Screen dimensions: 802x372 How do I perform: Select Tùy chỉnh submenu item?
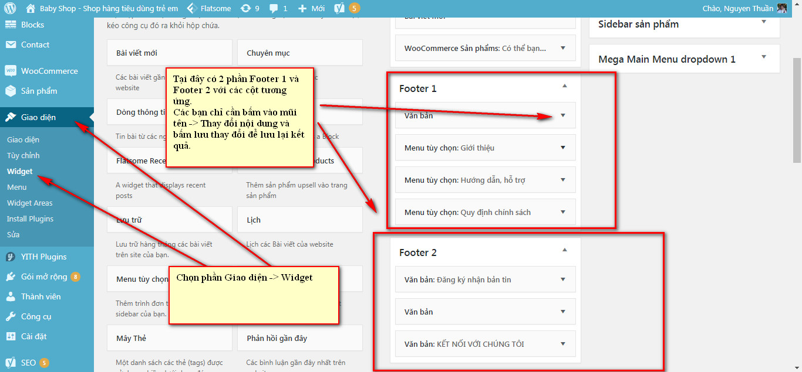pyautogui.click(x=23, y=155)
